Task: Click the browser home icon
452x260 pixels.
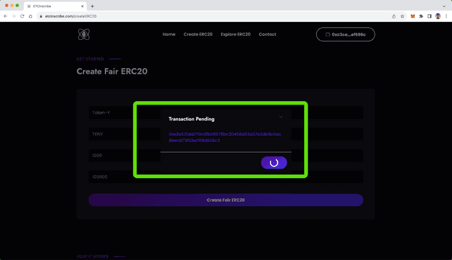Action: coord(31,16)
